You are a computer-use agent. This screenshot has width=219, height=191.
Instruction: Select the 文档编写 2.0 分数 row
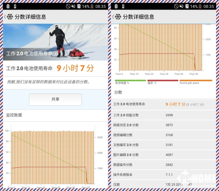(163, 145)
